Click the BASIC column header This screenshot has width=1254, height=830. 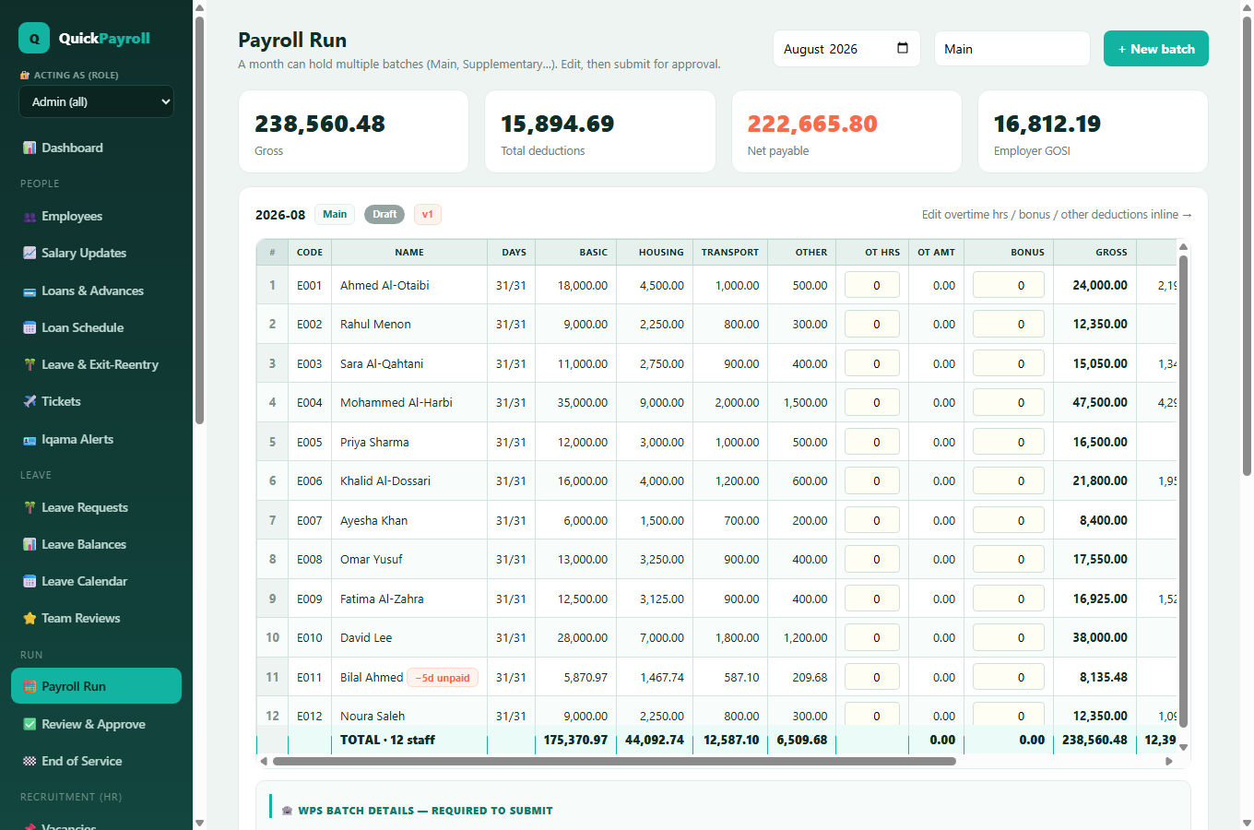[x=575, y=252]
